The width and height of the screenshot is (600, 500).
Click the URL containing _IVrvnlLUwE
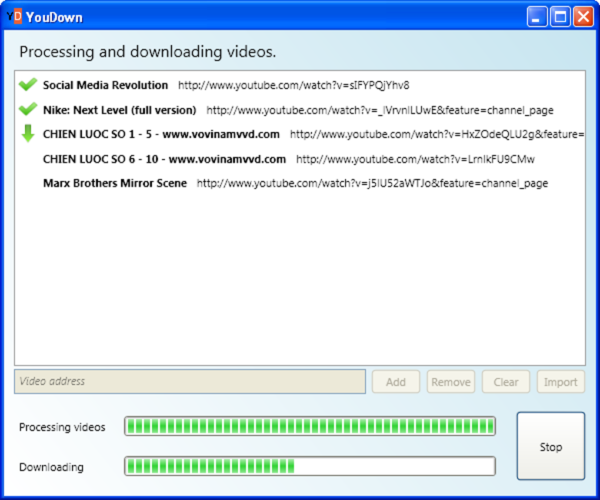[x=380, y=111]
